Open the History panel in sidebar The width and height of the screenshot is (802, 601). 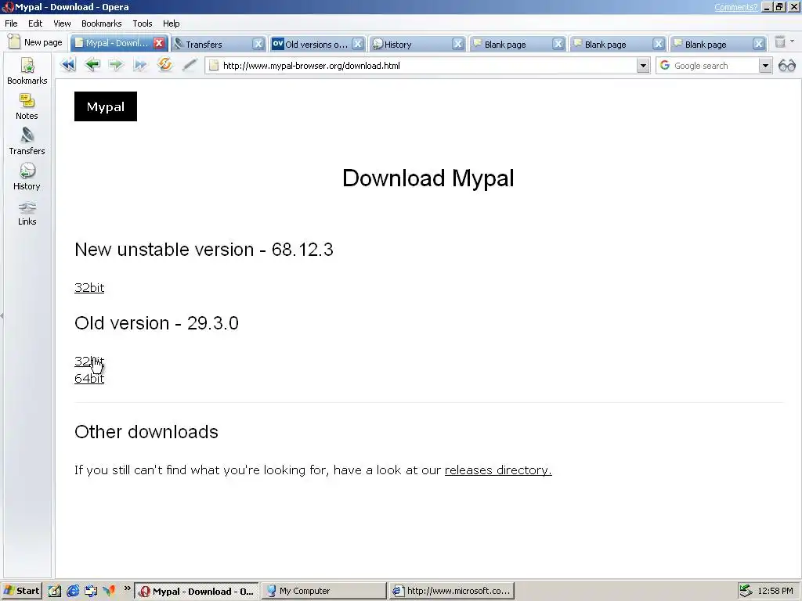coord(27,177)
